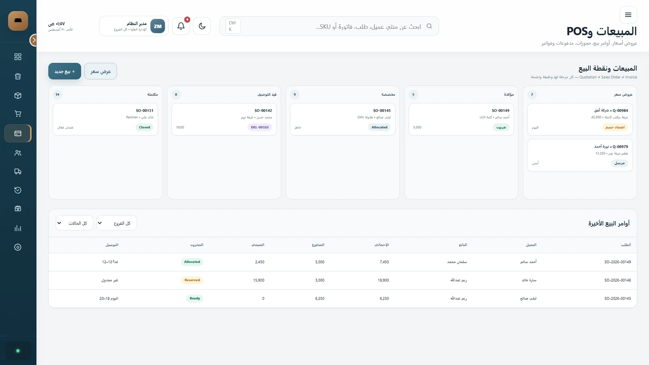Open quotation card Q-00984
This screenshot has width=649, height=365.
point(580,119)
